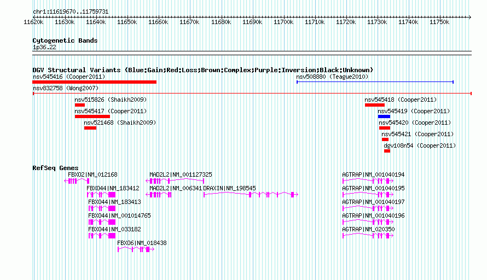Click the 1p36.22 band label
Image resolution: width=487 pixels, height=280 pixels.
(44, 47)
